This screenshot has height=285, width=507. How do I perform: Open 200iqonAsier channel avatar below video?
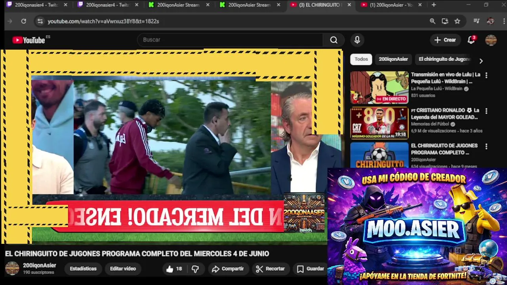point(12,268)
